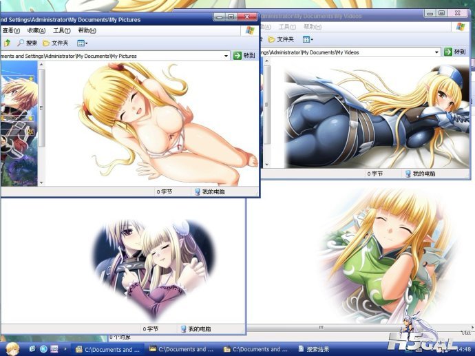Click the Windows flag logo in My Videos

coord(460,26)
